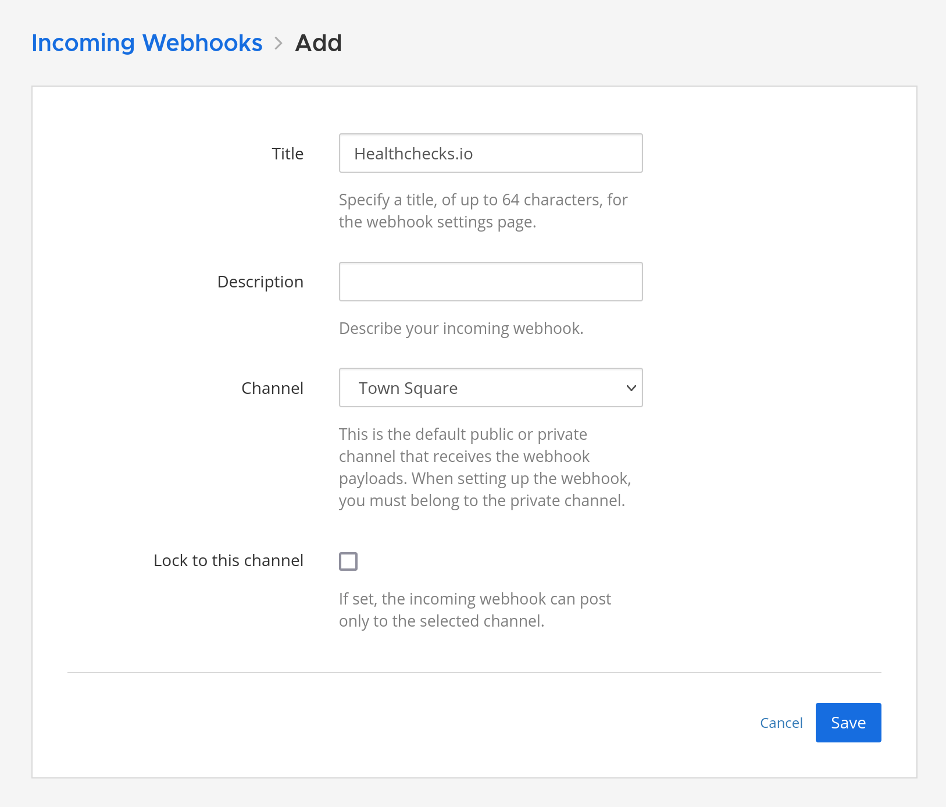Screen dimensions: 946x807
Task: Click the Description field label
Action: pyautogui.click(x=260, y=282)
